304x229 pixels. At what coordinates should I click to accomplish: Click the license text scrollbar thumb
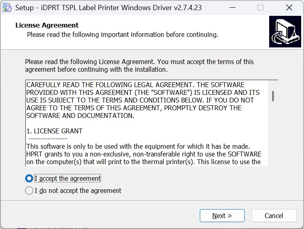coord(273,96)
